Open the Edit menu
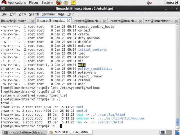Viewport: 180px width, 135px height. (x=13, y=14)
